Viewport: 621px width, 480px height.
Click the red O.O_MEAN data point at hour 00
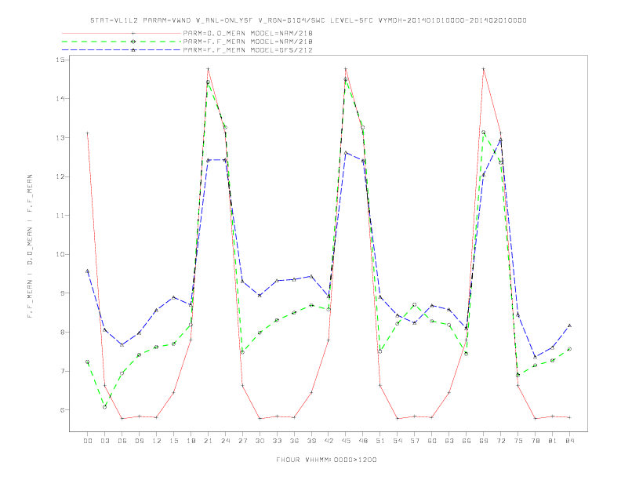(x=88, y=133)
